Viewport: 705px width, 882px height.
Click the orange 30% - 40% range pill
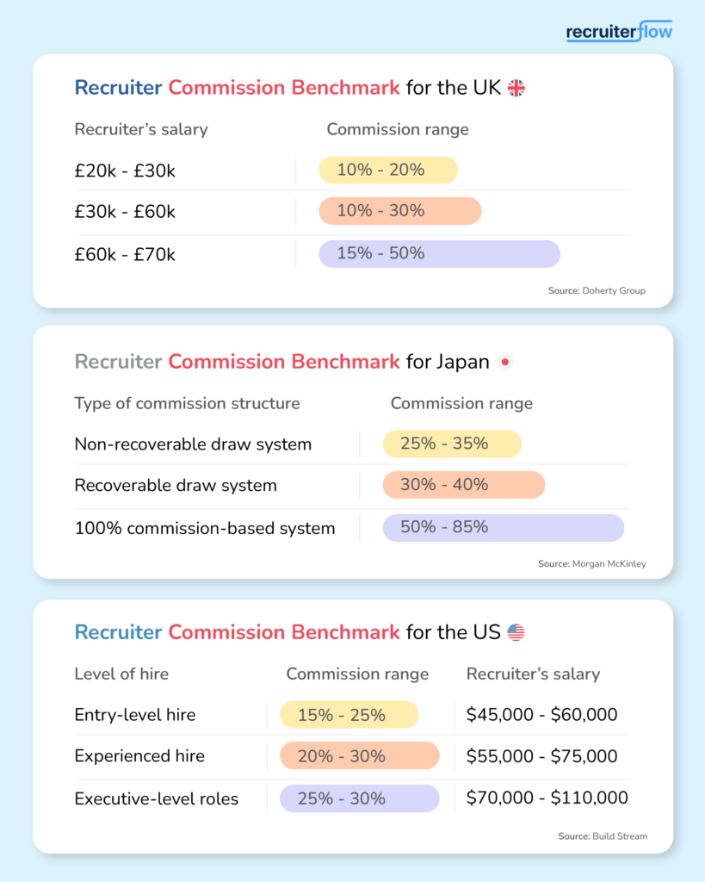pyautogui.click(x=464, y=485)
